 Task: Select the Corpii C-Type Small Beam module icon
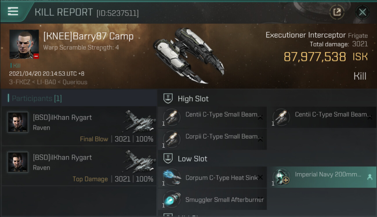tap(172, 139)
